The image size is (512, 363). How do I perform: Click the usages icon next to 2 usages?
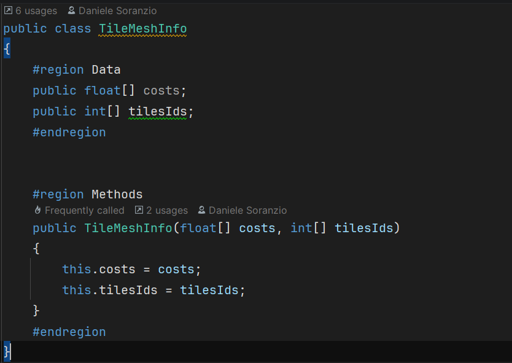point(139,211)
